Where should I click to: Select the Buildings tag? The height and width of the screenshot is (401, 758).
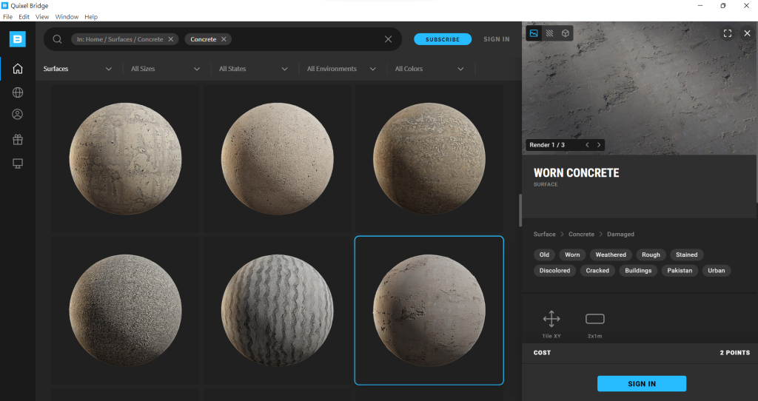[638, 271]
